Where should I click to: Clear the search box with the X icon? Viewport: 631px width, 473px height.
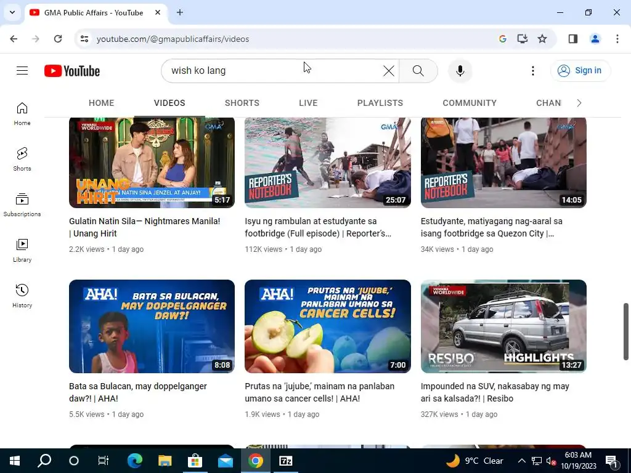389,71
